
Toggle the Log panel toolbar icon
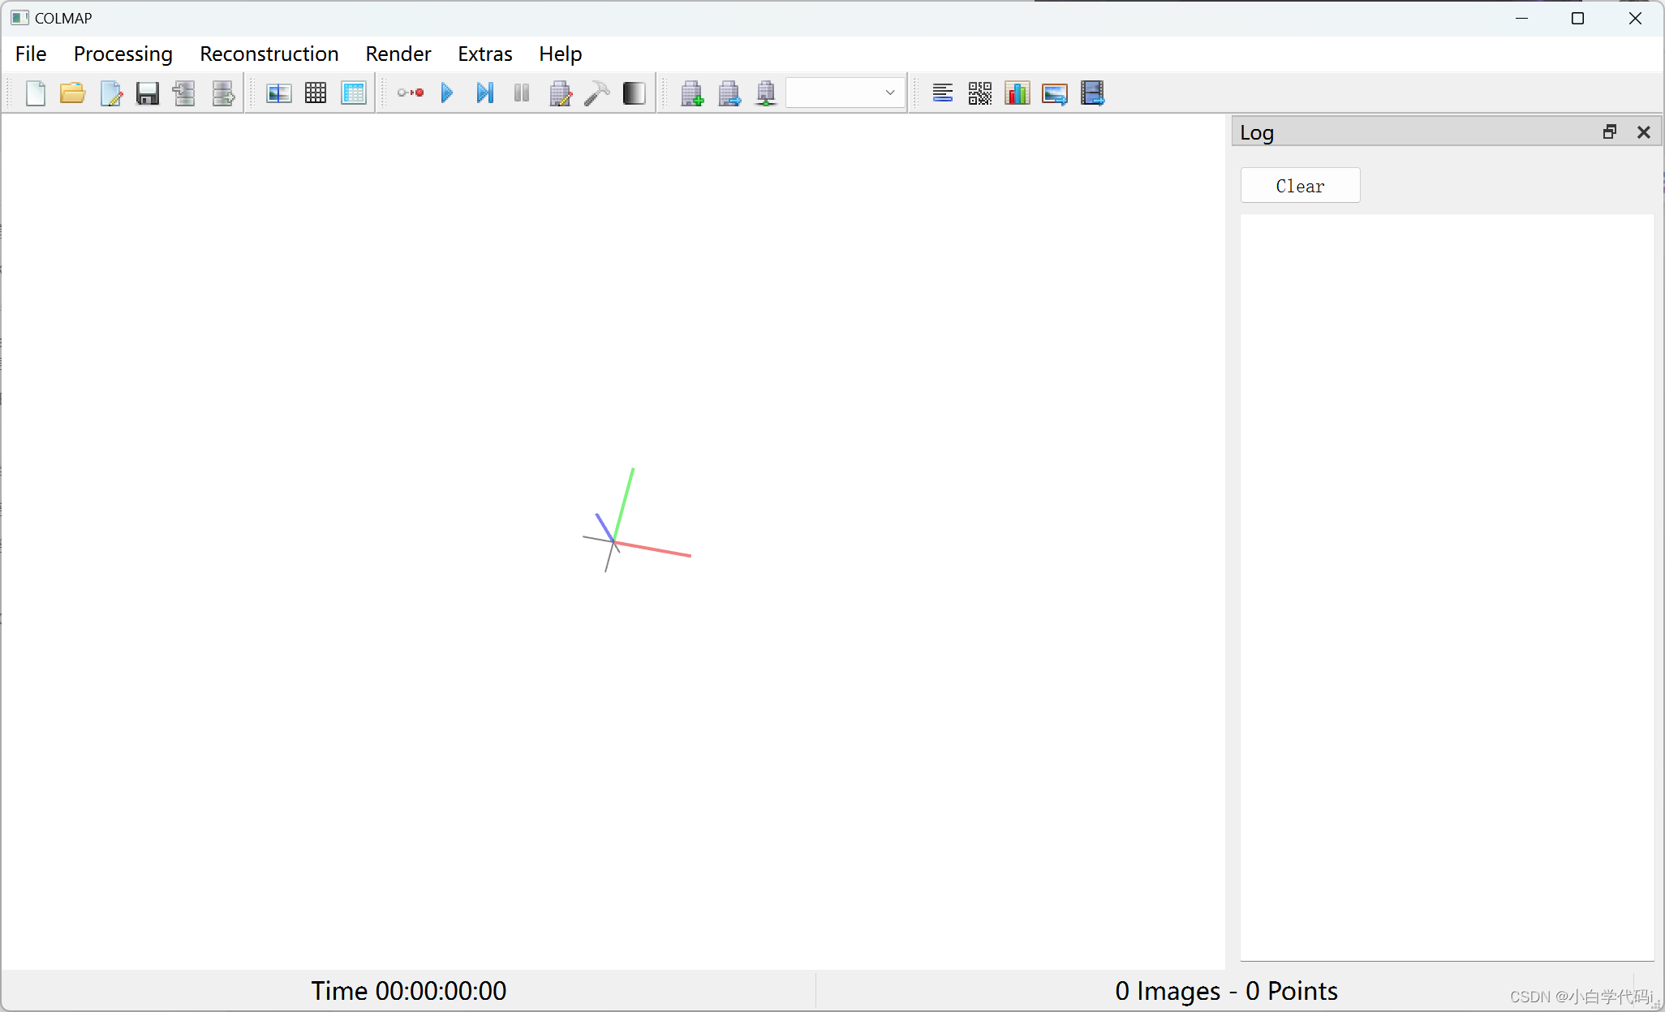coord(942,93)
